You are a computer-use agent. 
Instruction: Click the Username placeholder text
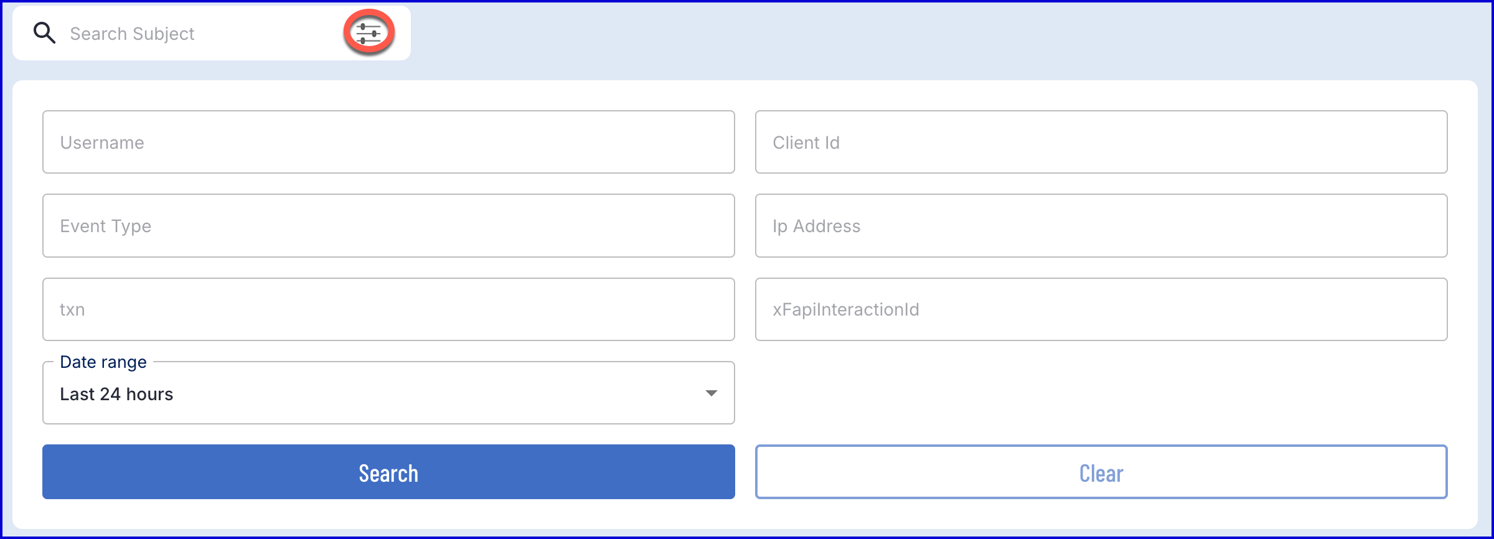click(x=102, y=143)
